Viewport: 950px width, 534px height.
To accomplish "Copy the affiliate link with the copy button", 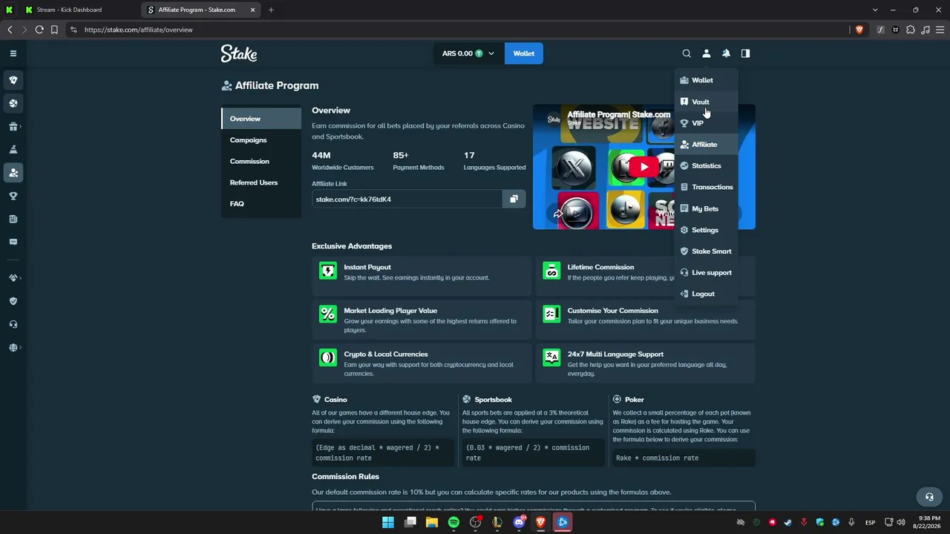I will 514,199.
